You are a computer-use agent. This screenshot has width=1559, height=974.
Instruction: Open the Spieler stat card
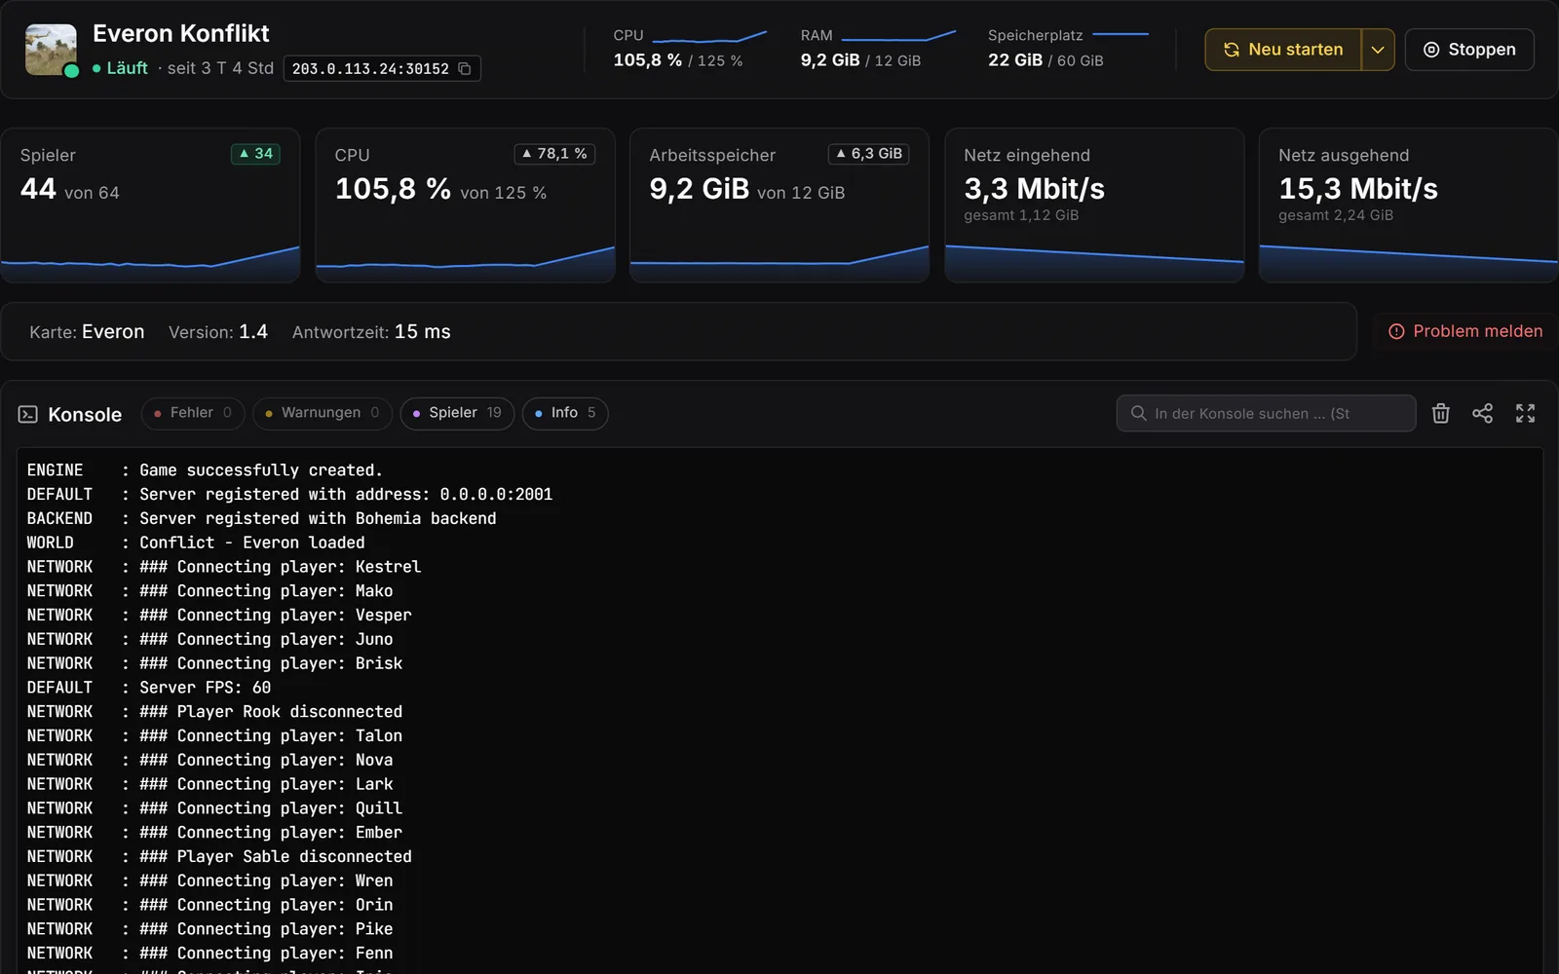150,206
